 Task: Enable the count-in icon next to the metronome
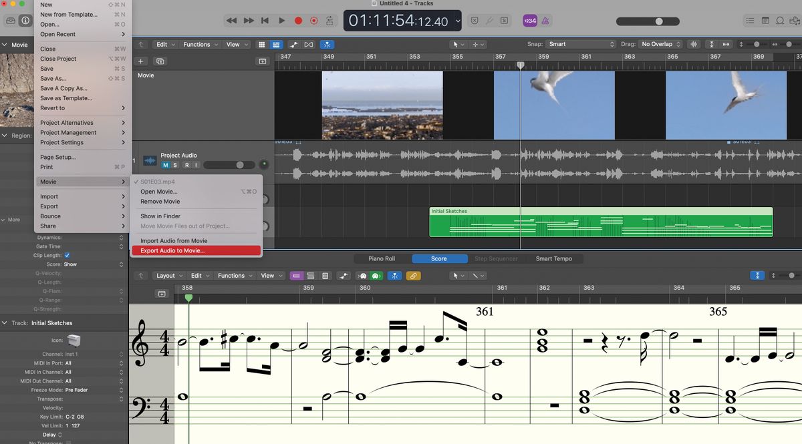point(530,21)
